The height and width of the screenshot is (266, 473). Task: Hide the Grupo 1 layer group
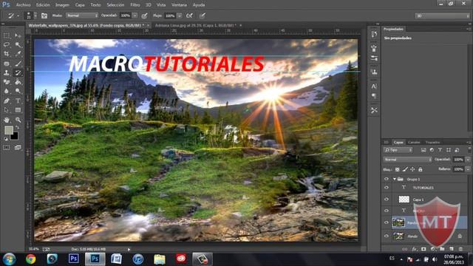point(387,179)
